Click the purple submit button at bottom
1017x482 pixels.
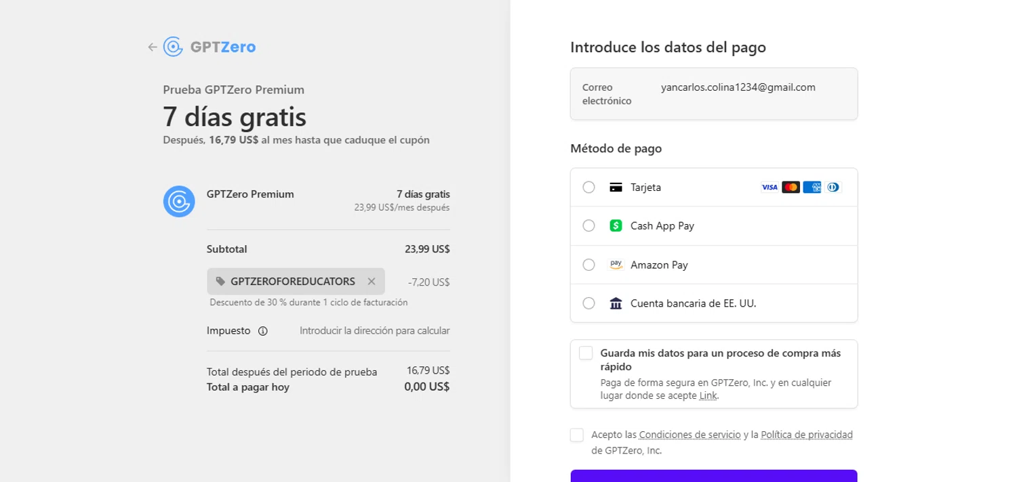click(714, 476)
